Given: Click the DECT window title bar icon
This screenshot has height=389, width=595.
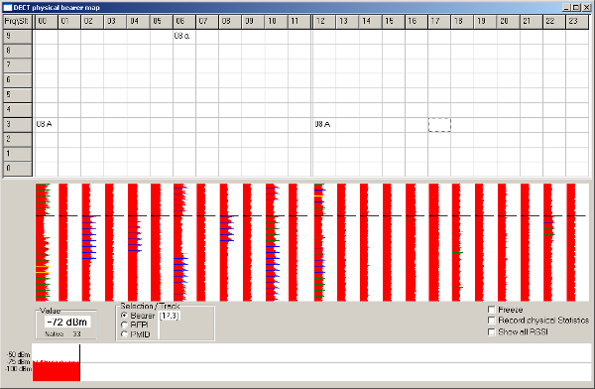Looking at the screenshot, I should (x=8, y=8).
